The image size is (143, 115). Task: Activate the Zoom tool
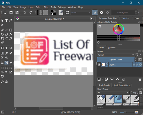click(x=2, y=82)
